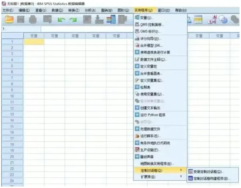Select 处理数据文件 menu entry
Image resolution: width=241 pixels, height=188 pixels.
(160, 129)
